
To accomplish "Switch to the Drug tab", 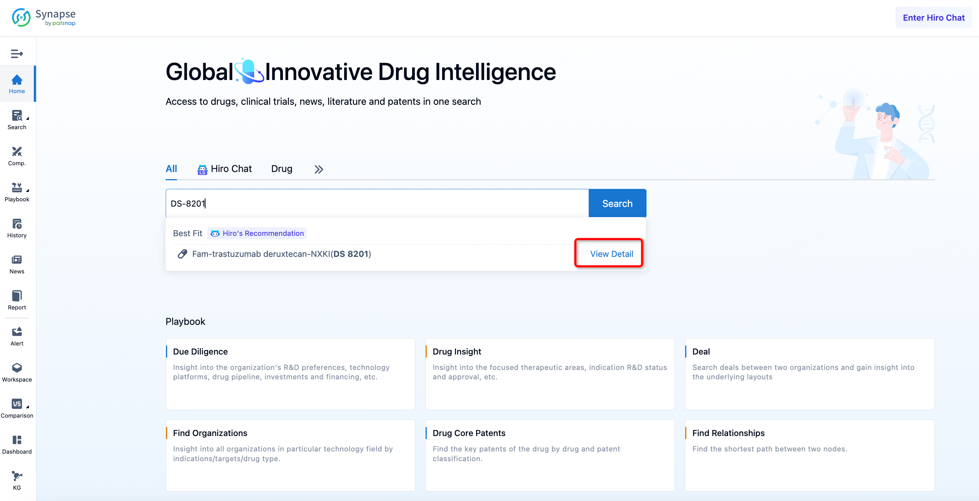I will point(282,169).
